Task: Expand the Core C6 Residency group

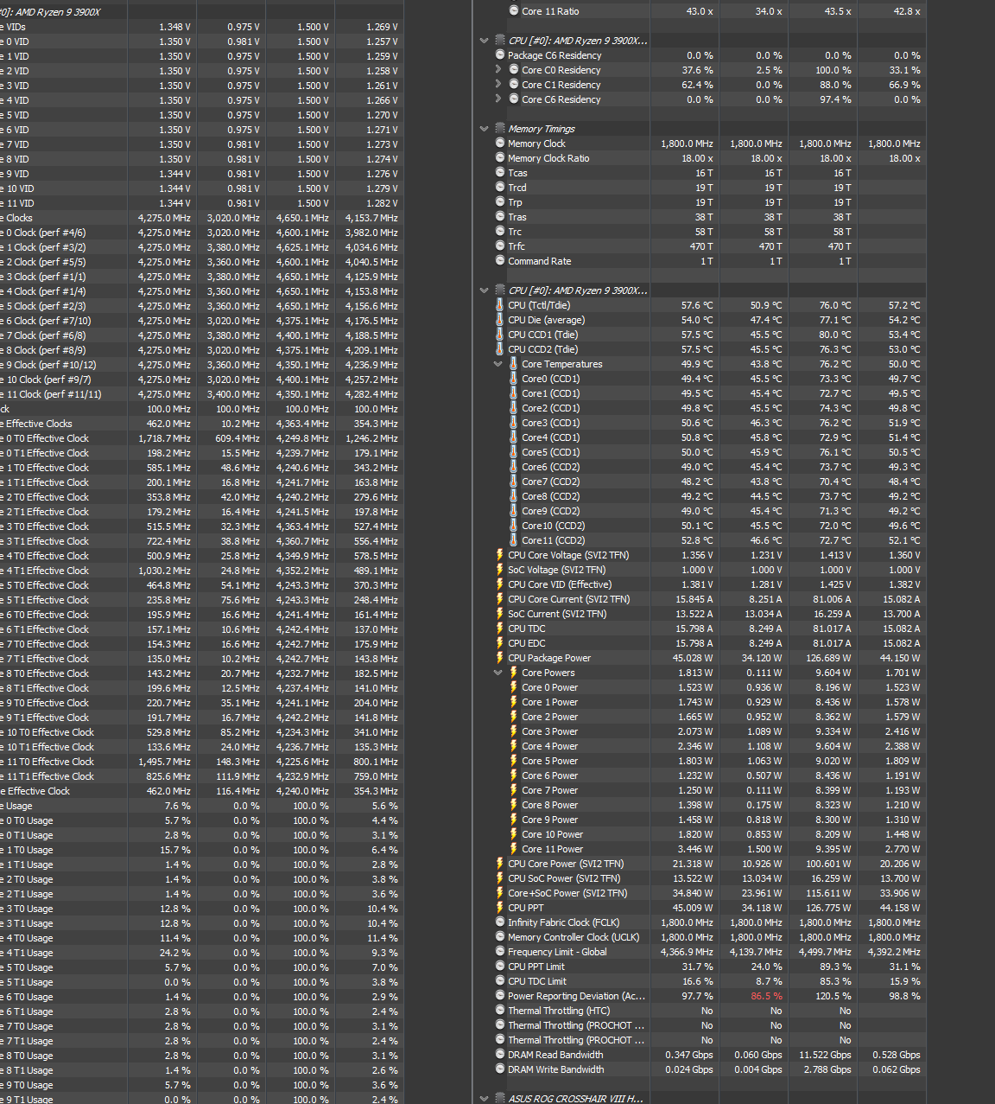Action: click(x=498, y=99)
